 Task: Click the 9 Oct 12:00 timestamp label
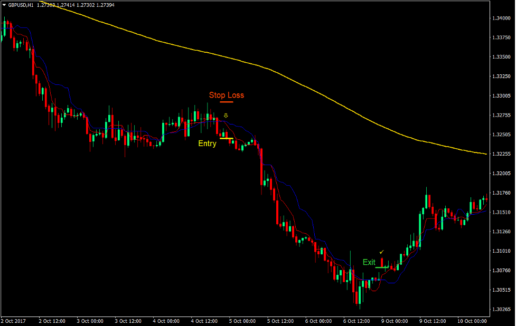pos(433,321)
